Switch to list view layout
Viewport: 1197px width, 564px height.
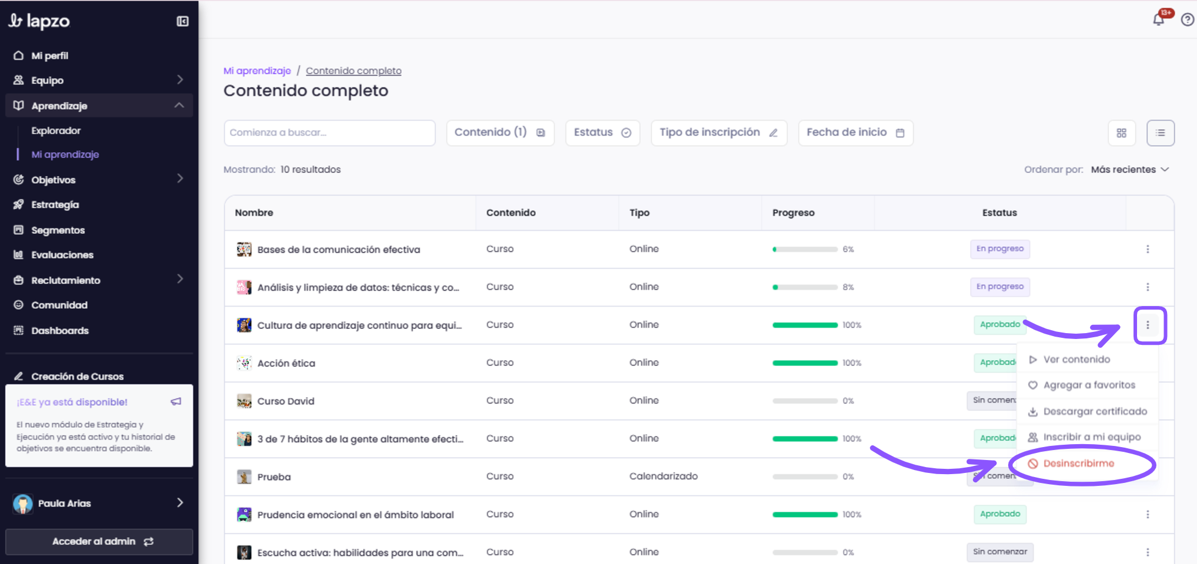pyautogui.click(x=1161, y=133)
